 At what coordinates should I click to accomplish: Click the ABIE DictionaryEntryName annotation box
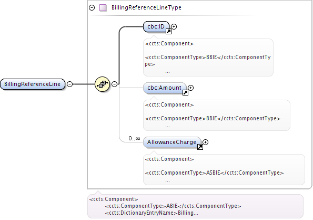[195, 206]
